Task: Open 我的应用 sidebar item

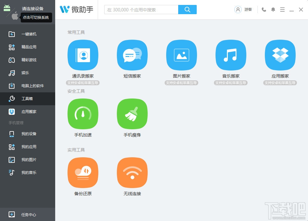Action: point(27,147)
